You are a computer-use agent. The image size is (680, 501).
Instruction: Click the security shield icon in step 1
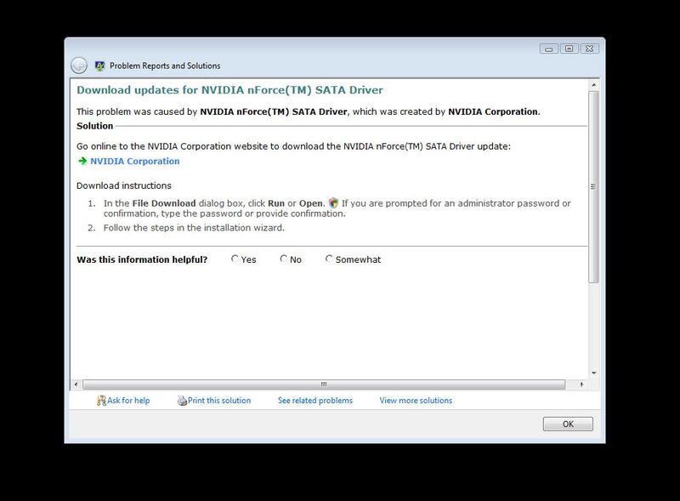tap(333, 202)
